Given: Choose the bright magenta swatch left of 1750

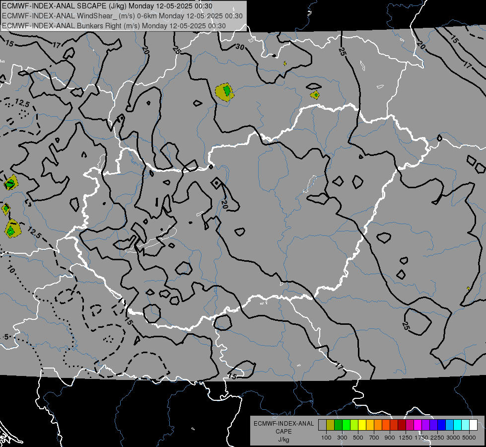Looking at the screenshot, I should [x=418, y=425].
